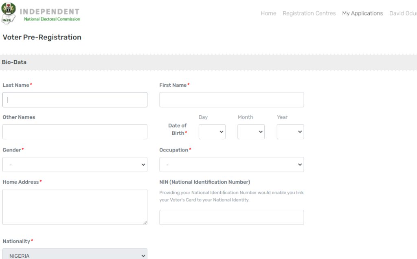417x259 pixels.
Task: Open the David user account menu
Action: pyautogui.click(x=403, y=13)
